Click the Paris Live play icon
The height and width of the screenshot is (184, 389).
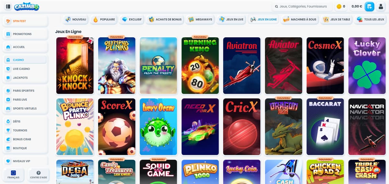click(8, 100)
